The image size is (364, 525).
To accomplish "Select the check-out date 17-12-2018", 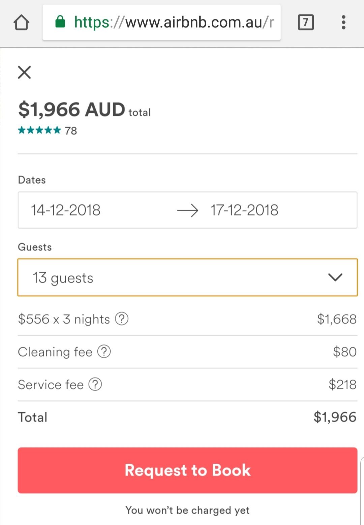I will click(x=244, y=210).
